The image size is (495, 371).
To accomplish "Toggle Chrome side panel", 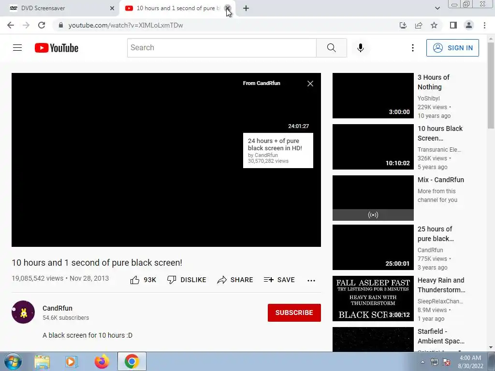I will tap(453, 25).
